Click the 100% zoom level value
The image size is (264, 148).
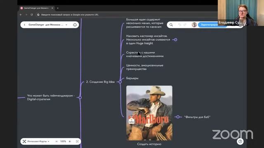point(63,141)
